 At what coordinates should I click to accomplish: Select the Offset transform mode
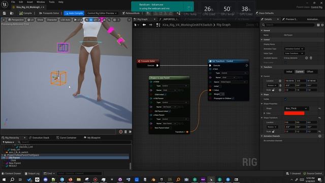click(x=310, y=72)
